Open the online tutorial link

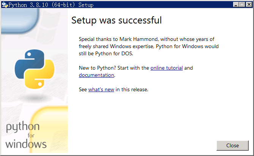[166, 68]
